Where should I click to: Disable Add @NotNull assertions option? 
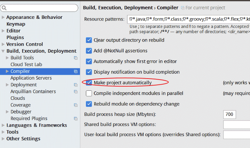click(x=89, y=51)
